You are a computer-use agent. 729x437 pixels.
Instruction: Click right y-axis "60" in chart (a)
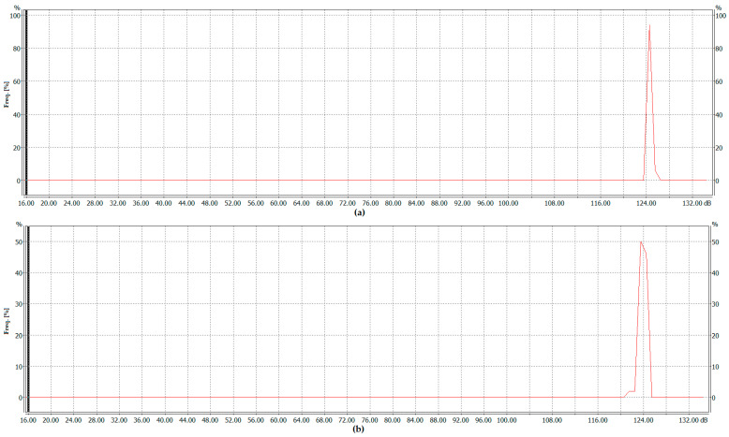[719, 81]
